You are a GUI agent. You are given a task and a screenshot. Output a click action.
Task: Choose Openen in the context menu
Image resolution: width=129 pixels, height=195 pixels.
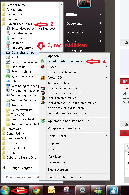53,56
